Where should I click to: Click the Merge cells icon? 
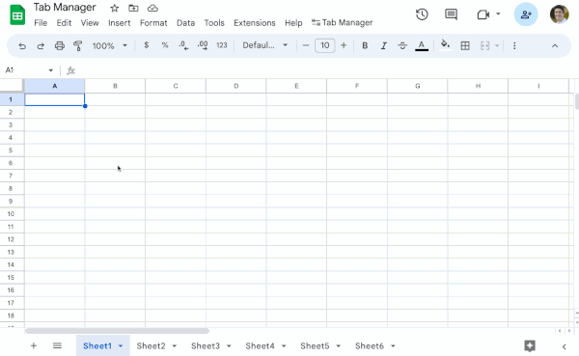click(484, 45)
